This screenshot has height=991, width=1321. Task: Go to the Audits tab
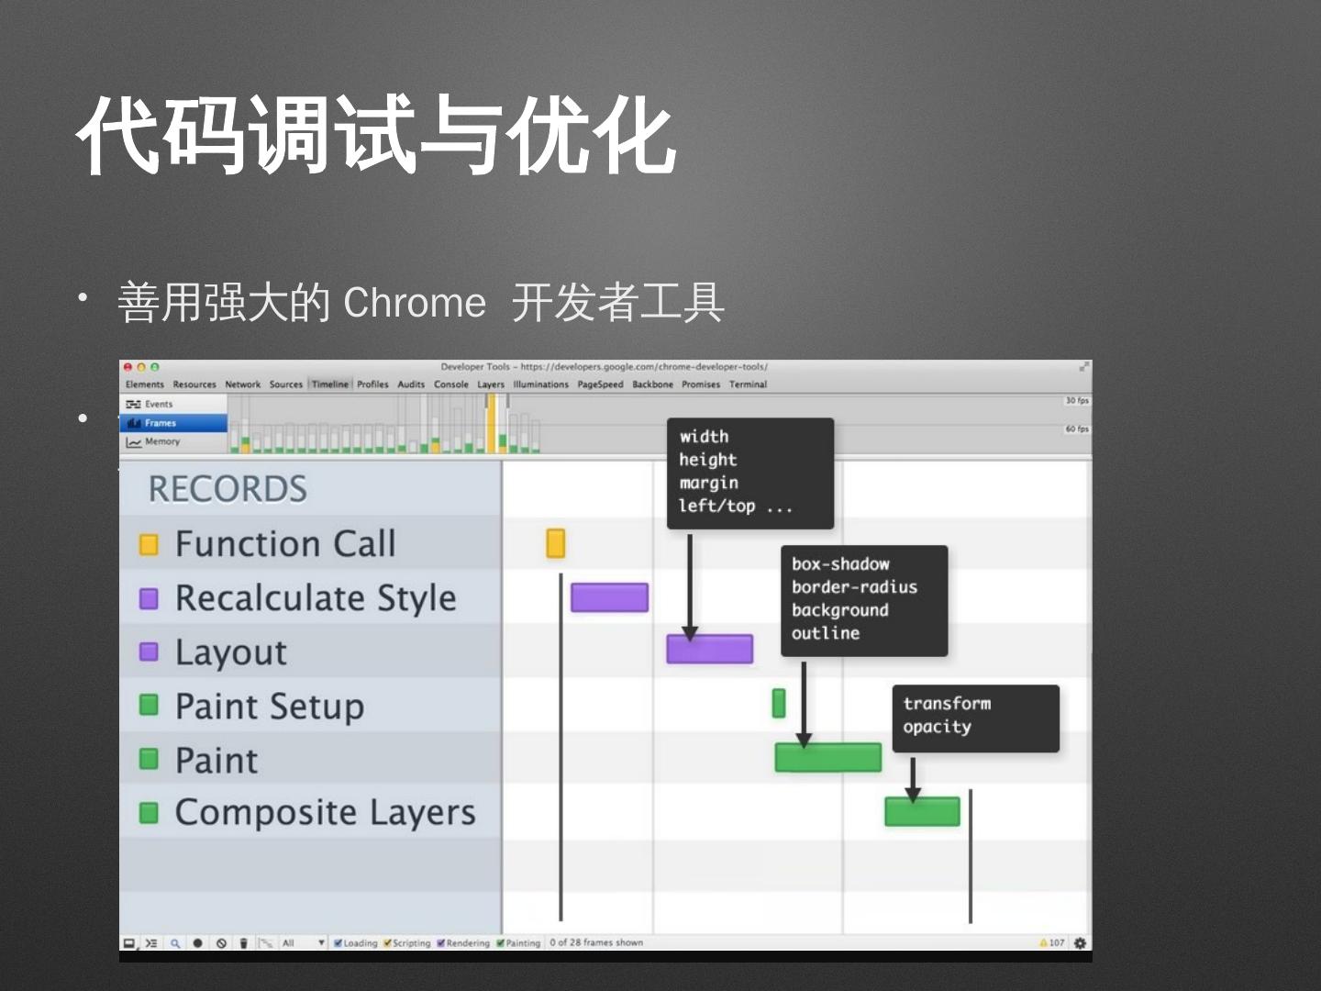coord(411,384)
